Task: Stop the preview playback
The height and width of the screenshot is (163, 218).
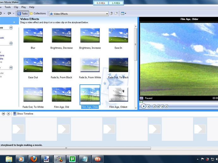Action: click(x=148, y=106)
